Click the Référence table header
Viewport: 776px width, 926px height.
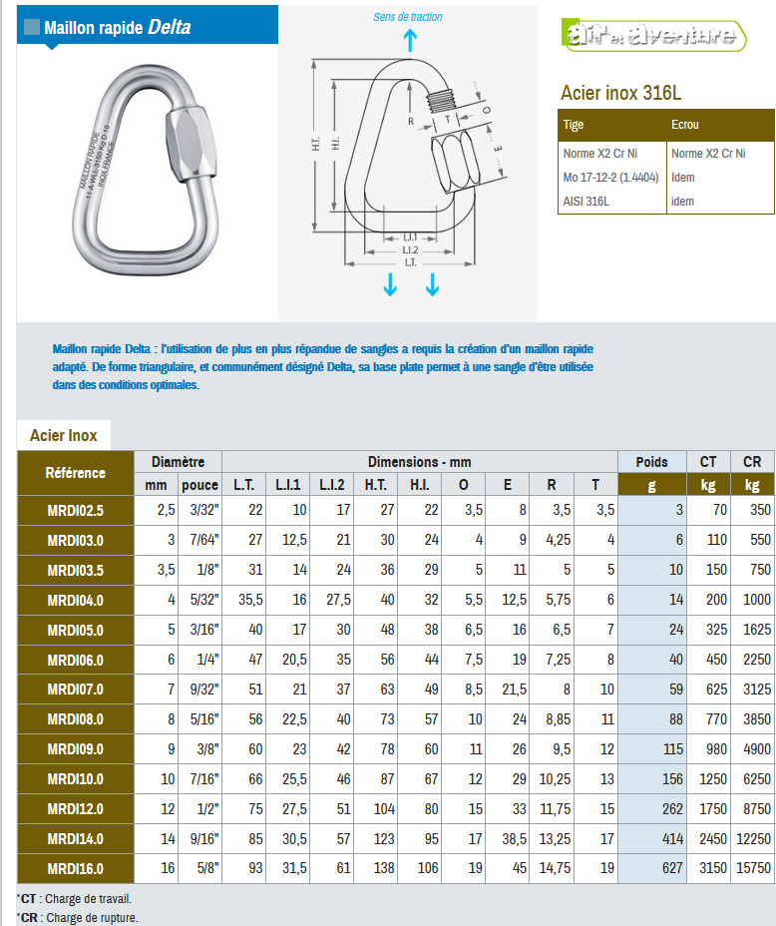(x=76, y=473)
